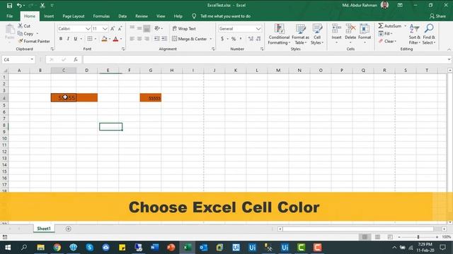This screenshot has width=453, height=254.
Task: Open text orientation options
Action: [x=159, y=28]
